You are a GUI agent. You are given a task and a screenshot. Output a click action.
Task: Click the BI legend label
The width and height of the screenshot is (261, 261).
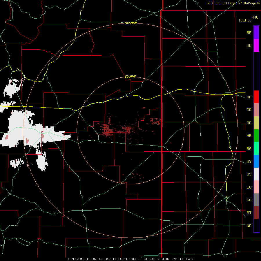[249, 213]
